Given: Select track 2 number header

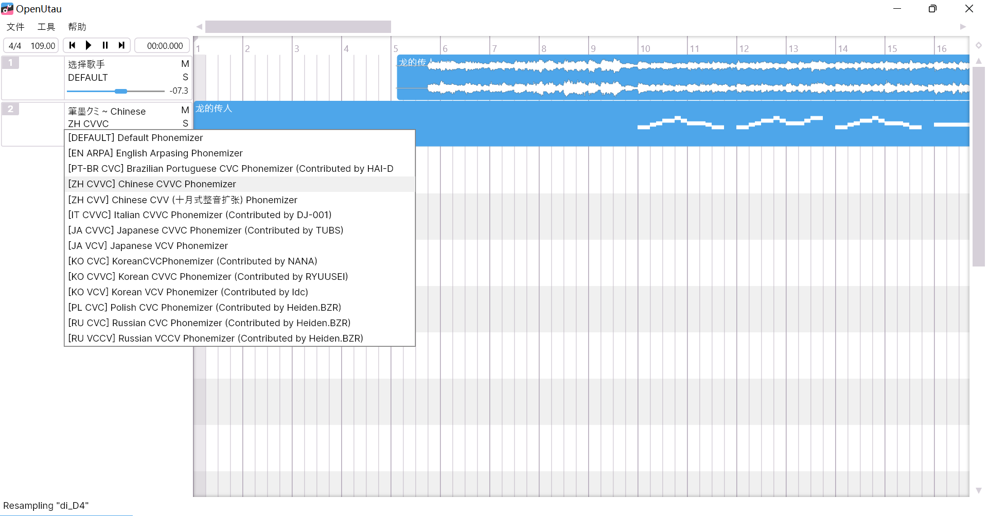Looking at the screenshot, I should [x=10, y=109].
